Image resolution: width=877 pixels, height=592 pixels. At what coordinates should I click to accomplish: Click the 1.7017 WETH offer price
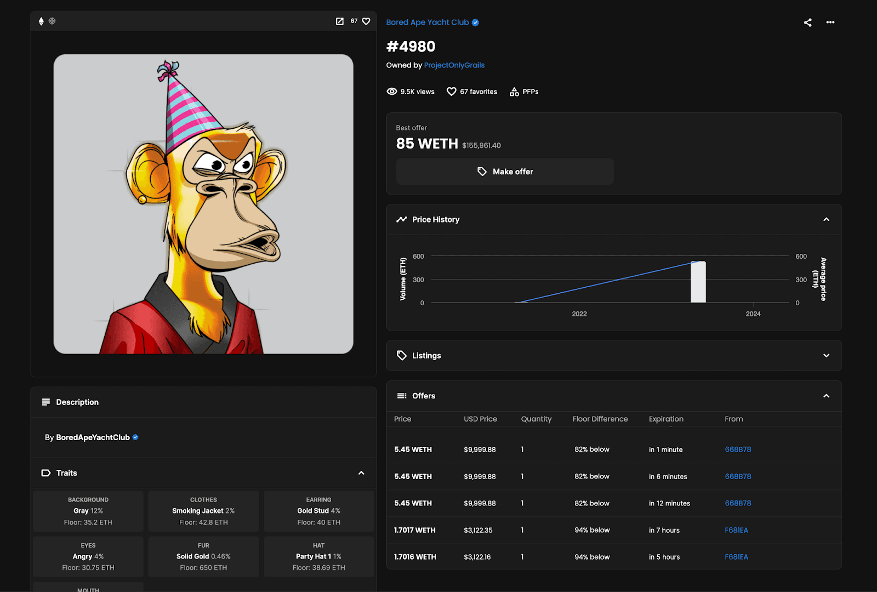414,530
